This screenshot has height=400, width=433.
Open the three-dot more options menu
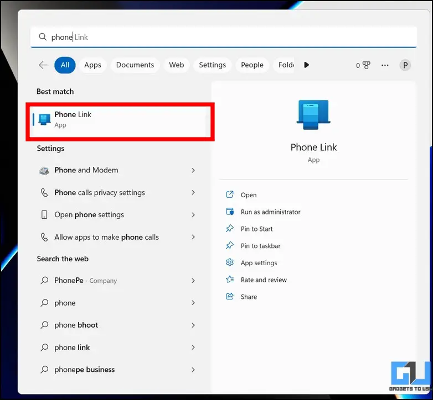tap(385, 65)
